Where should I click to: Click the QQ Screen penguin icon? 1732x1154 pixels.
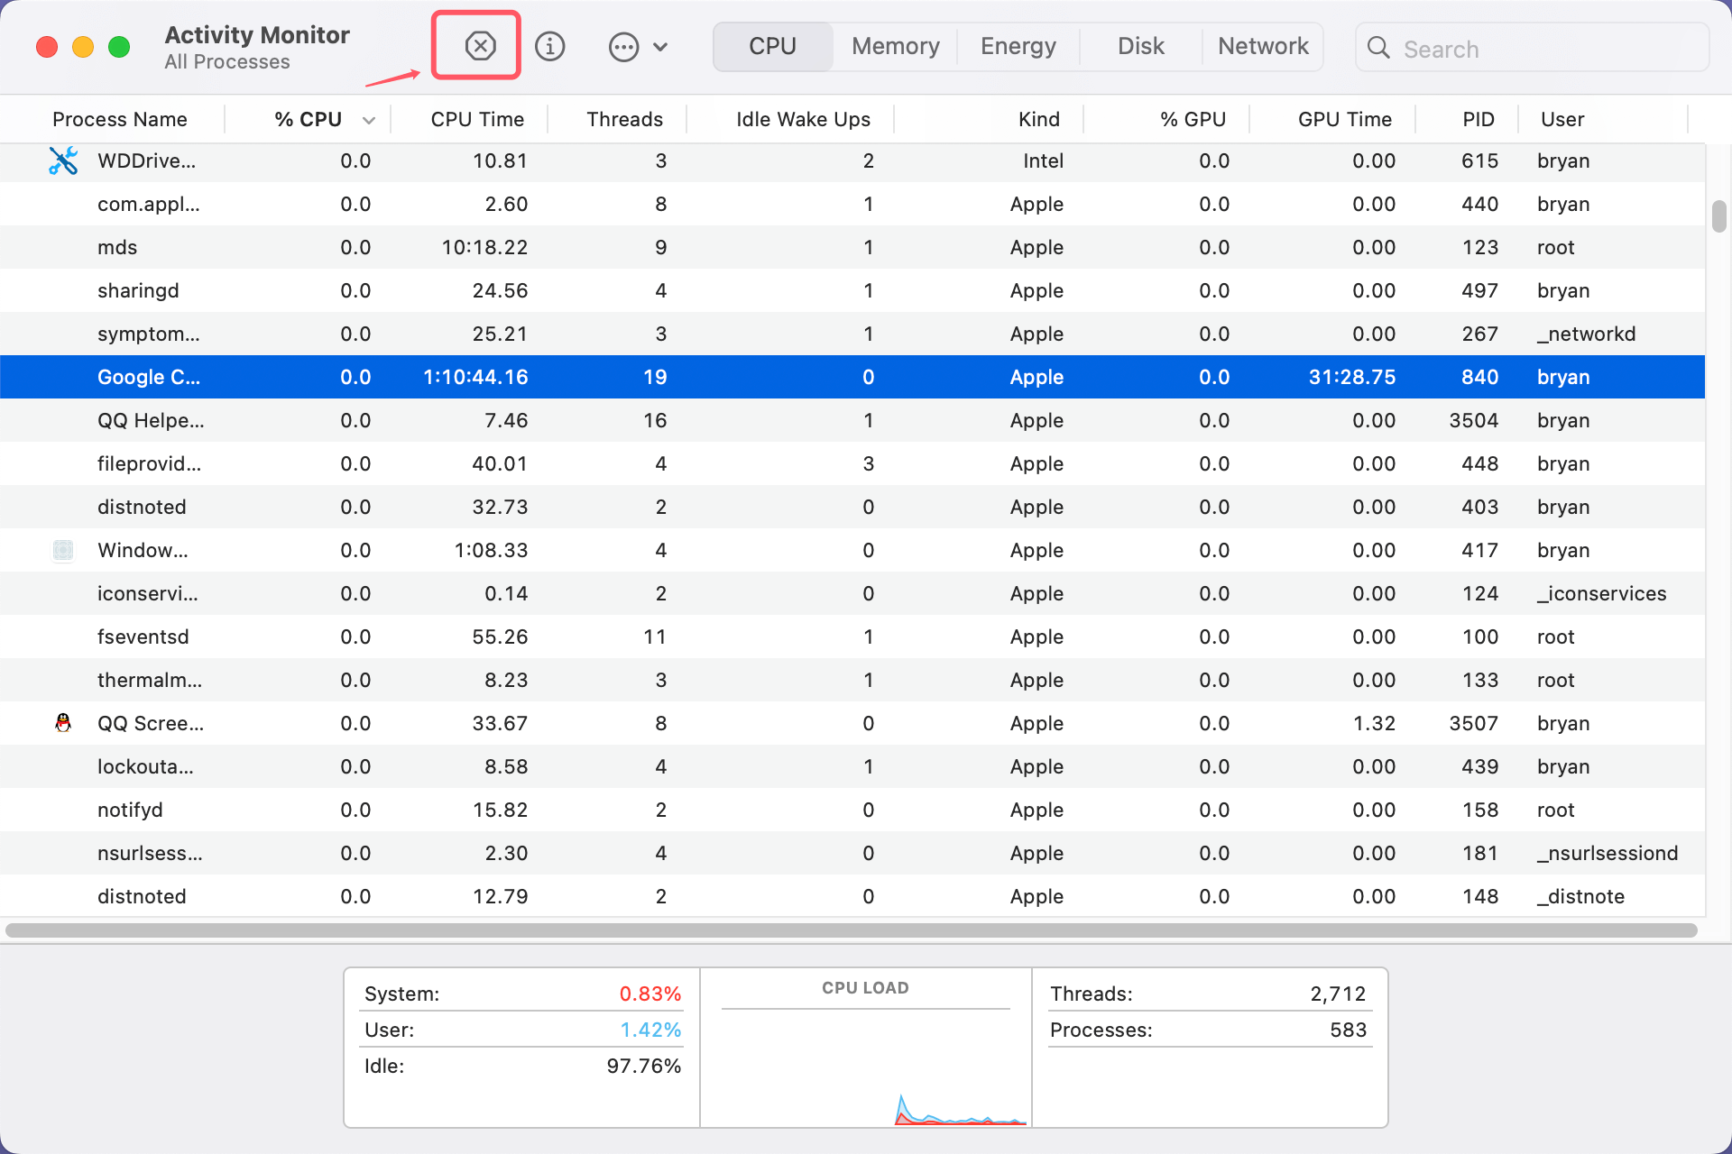click(x=62, y=722)
